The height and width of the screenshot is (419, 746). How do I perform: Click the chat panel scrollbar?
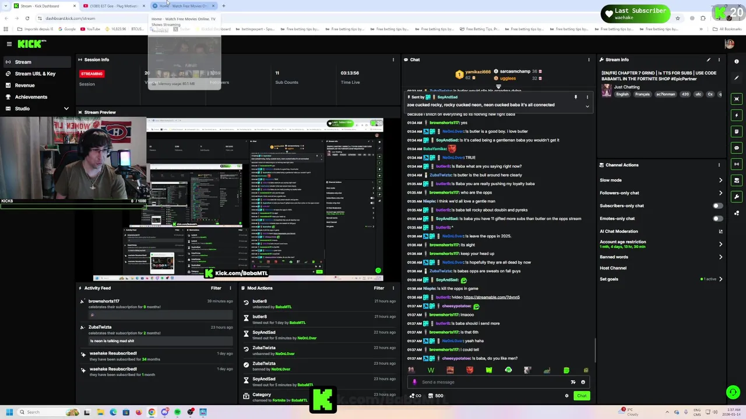point(595,349)
